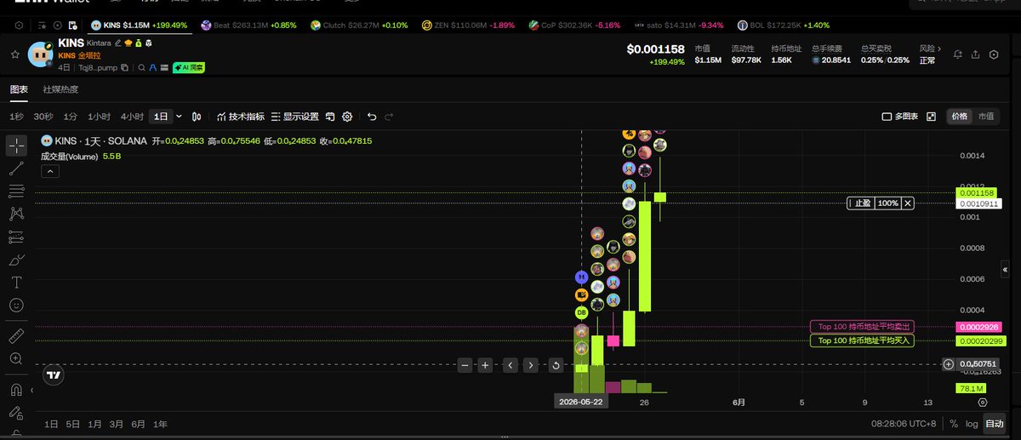
Task: Open price alert bell icon
Action: [959, 54]
